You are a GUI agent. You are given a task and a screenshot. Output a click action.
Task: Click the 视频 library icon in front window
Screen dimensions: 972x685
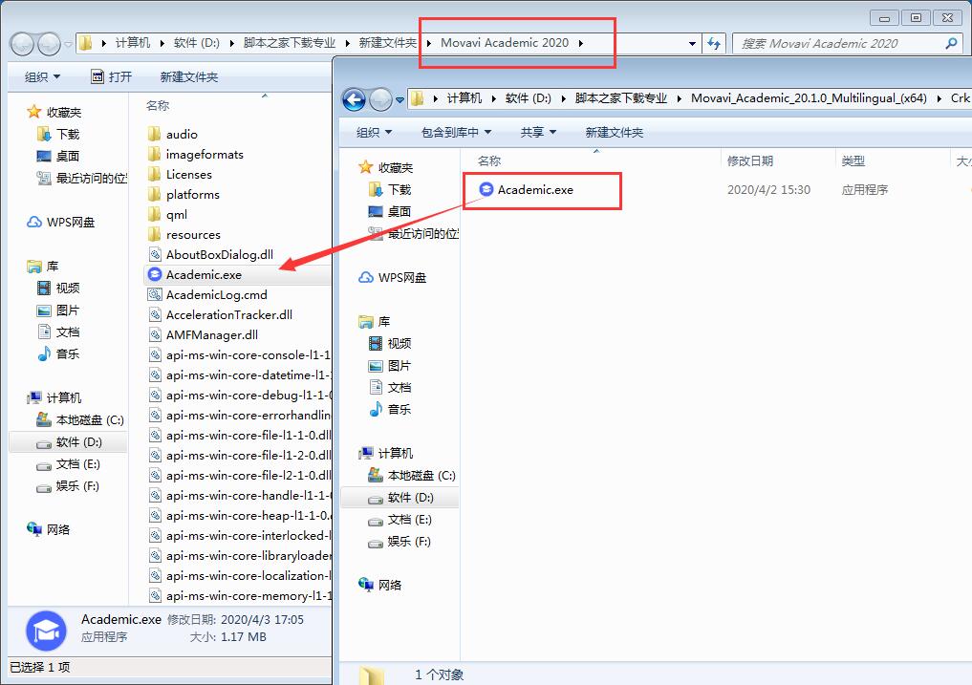pyautogui.click(x=376, y=343)
